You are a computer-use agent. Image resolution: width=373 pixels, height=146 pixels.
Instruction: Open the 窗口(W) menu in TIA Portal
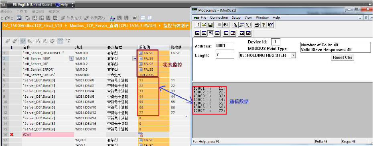coord(38,11)
